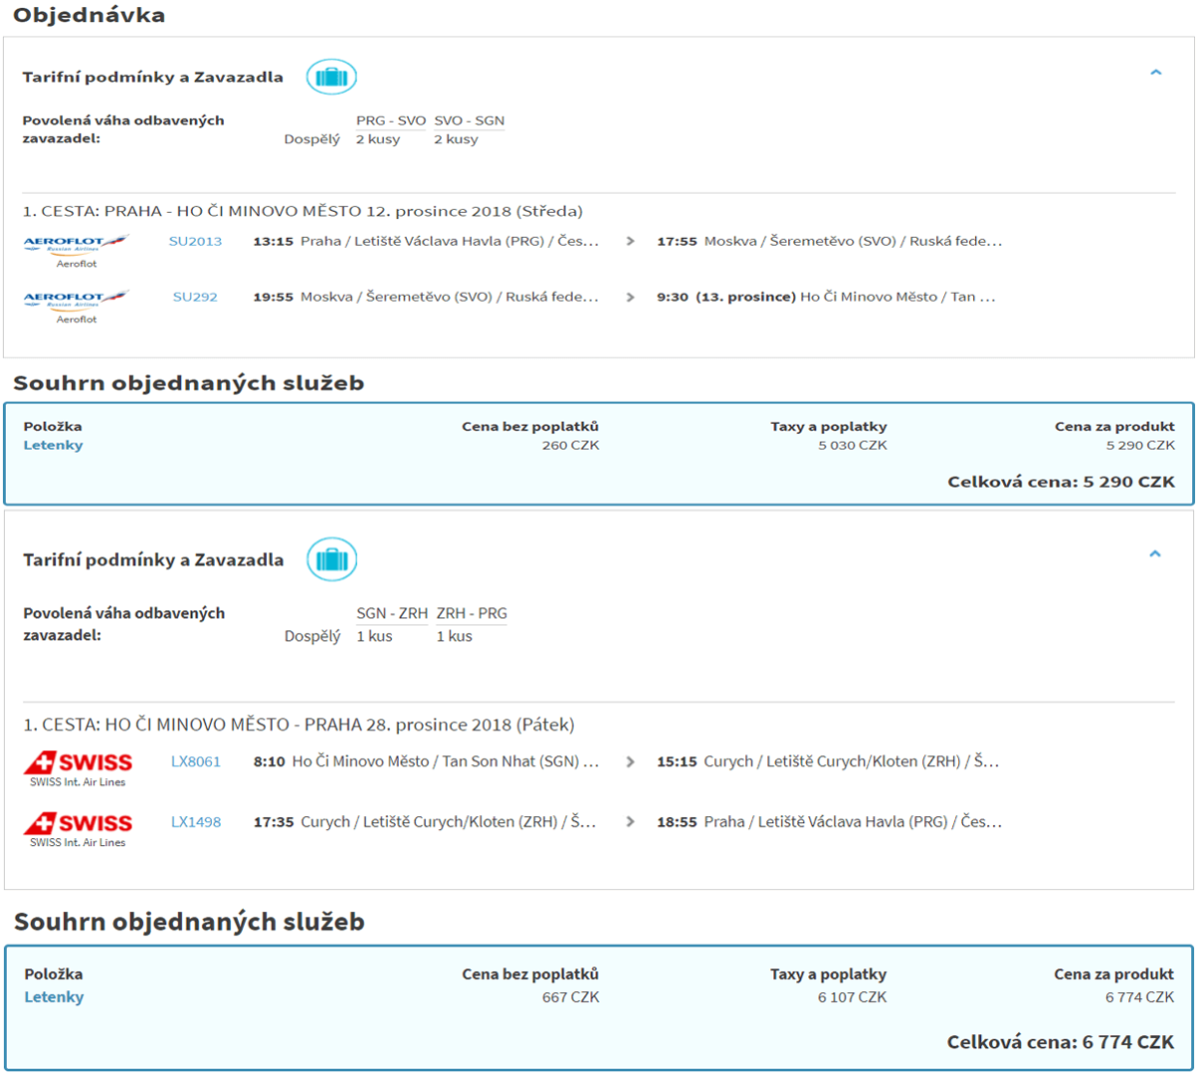Click the arrow icon in the SU2013 flight row
The width and height of the screenshot is (1199, 1074).
pyautogui.click(x=629, y=241)
